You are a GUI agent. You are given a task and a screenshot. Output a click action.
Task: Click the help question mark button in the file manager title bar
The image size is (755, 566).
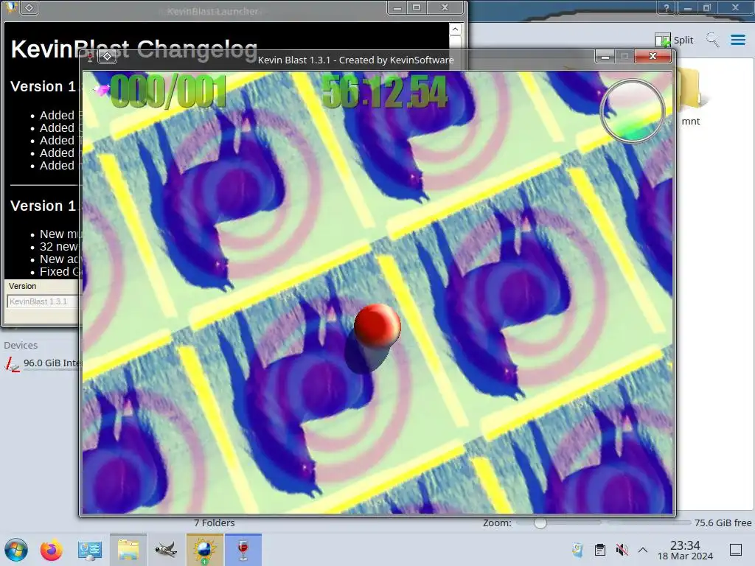tap(666, 7)
